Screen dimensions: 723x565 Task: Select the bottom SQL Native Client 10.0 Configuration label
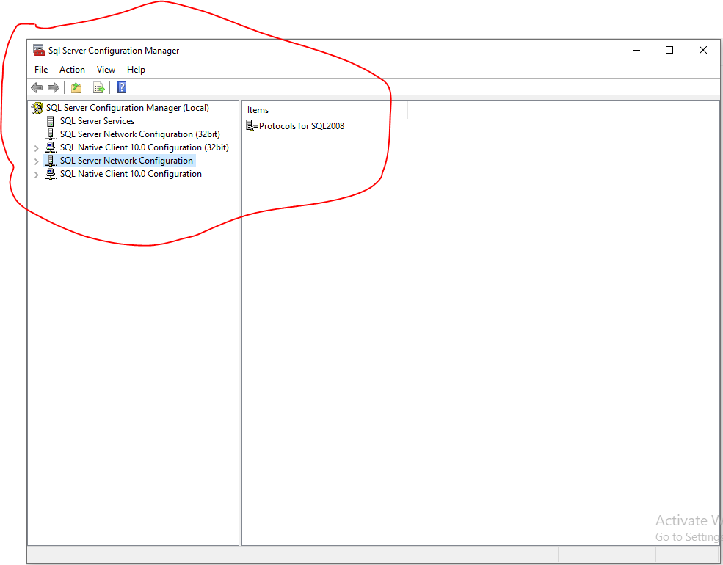pyautogui.click(x=131, y=174)
